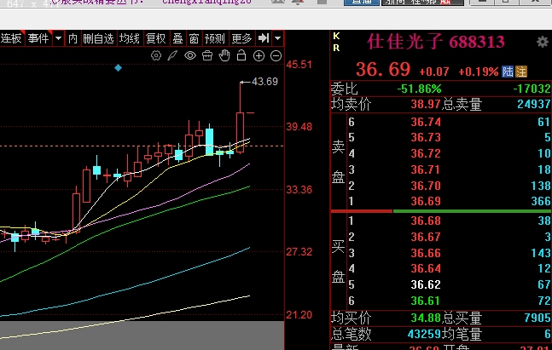
Task: Zoom in with the plus circle icon
Action: coord(259,56)
